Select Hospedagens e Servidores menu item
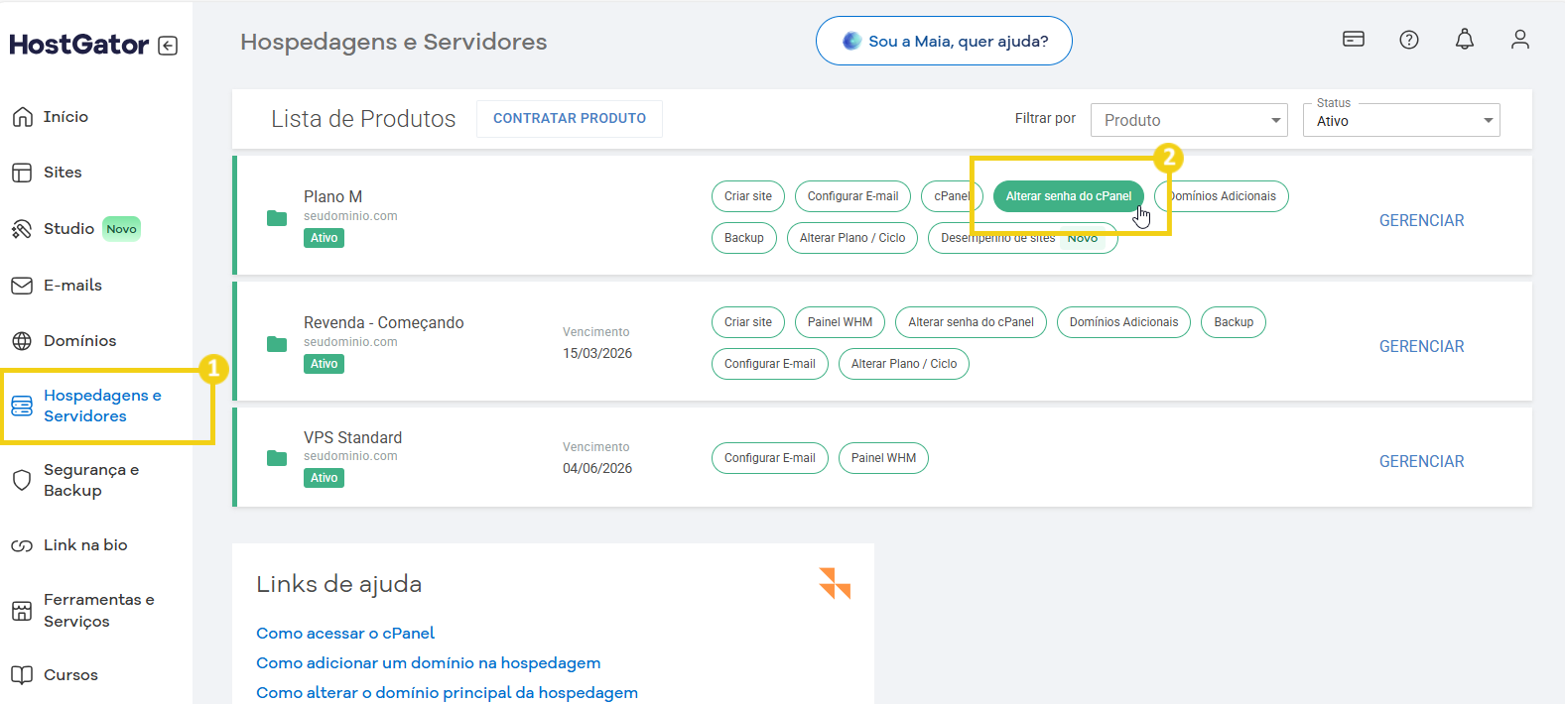The image size is (1565, 704). coord(102,406)
